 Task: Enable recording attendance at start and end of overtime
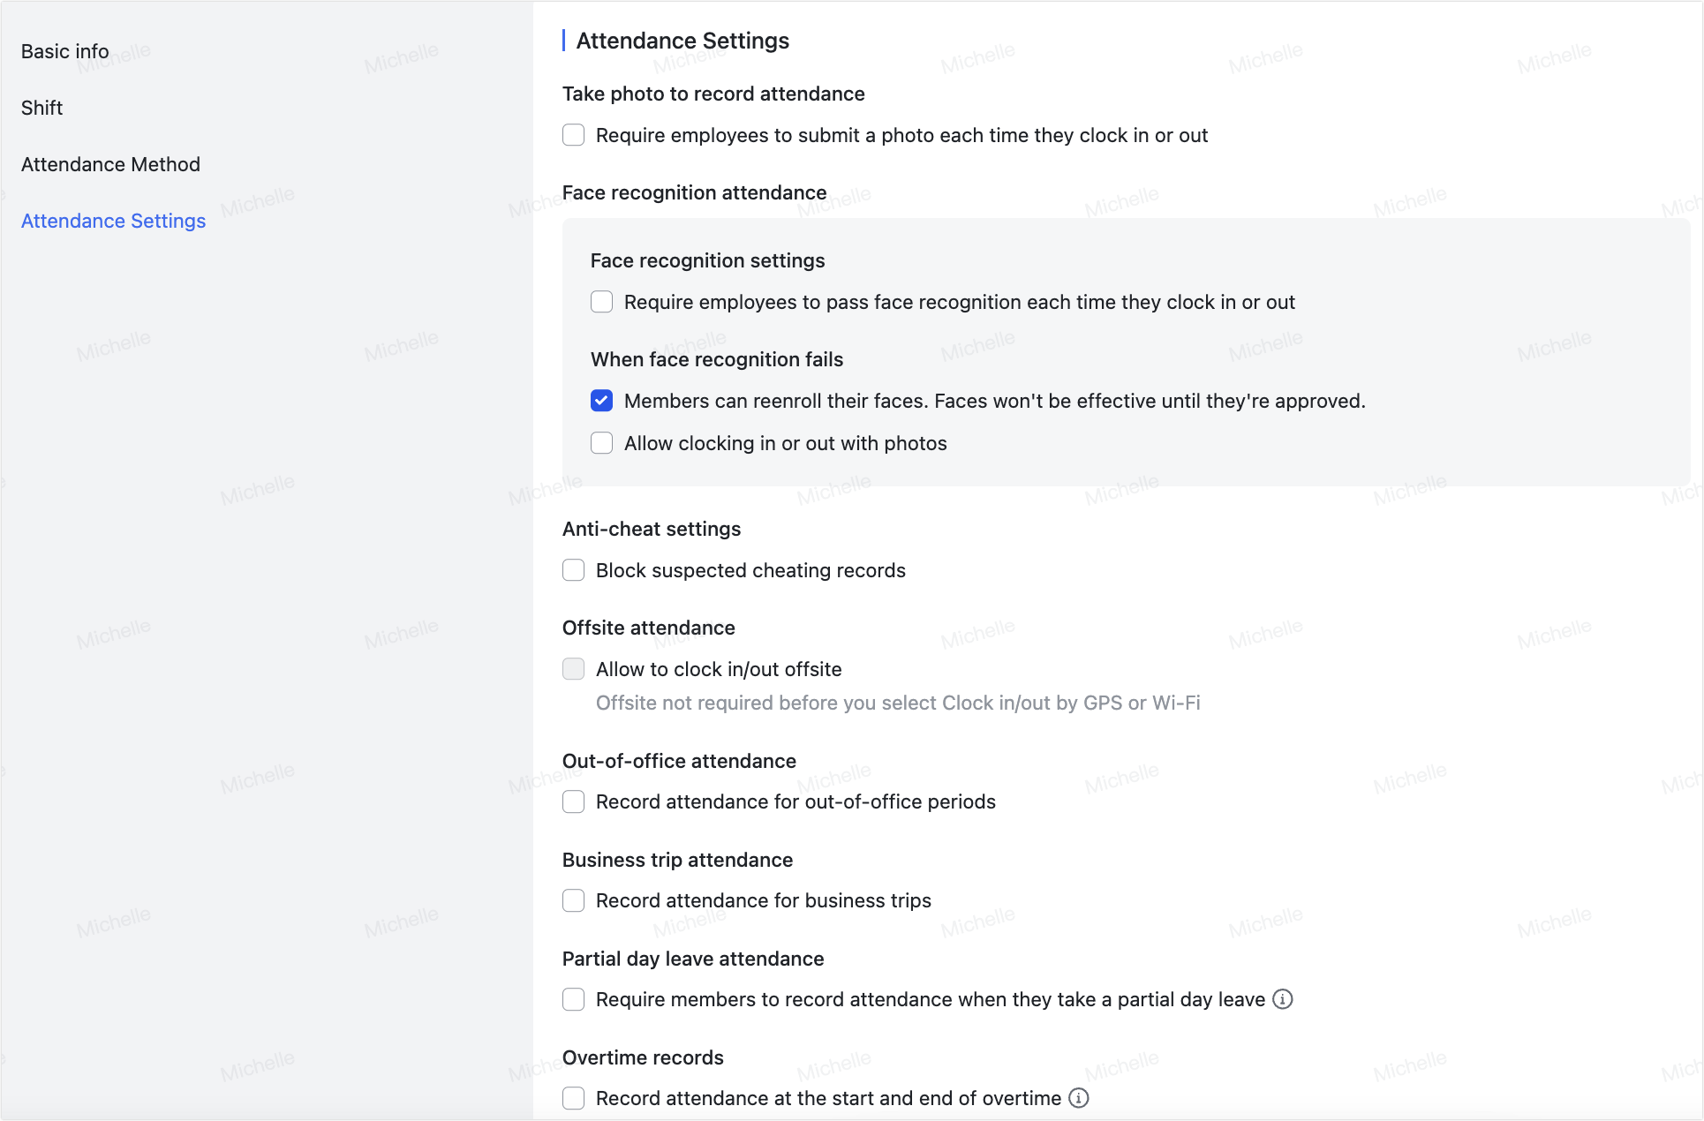pyautogui.click(x=573, y=1098)
